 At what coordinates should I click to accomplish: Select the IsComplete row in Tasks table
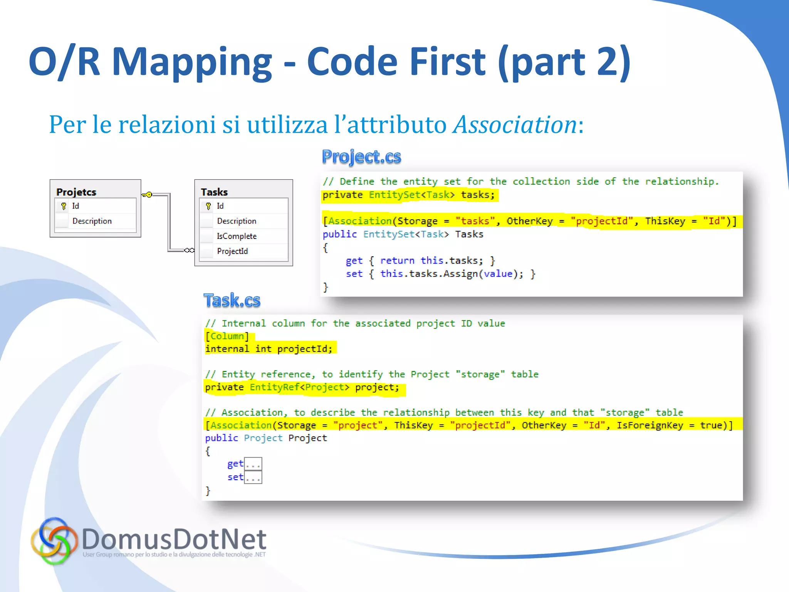point(244,236)
